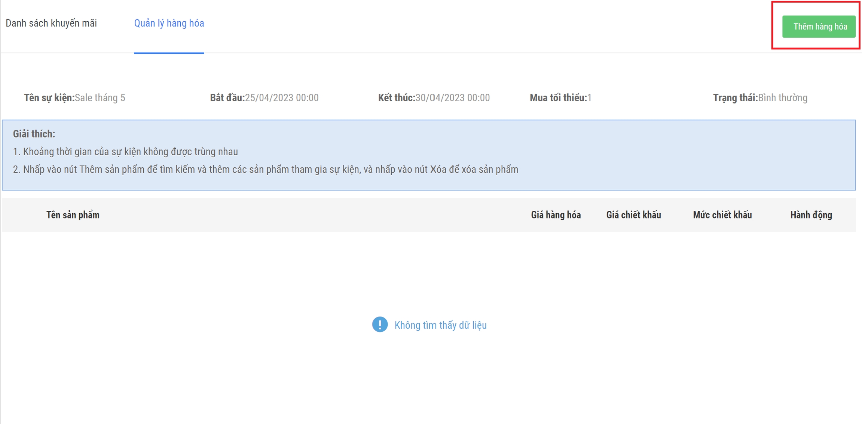This screenshot has height=424, width=862.
Task: Click the Không tìm thấy dữ liệu message
Action: tap(440, 325)
